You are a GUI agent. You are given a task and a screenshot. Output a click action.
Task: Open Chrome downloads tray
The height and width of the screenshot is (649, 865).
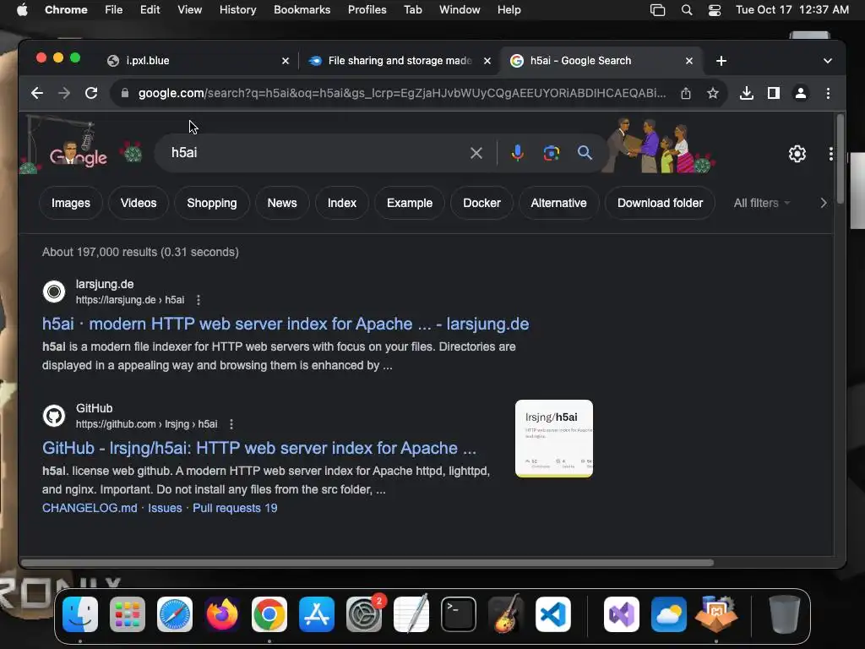(x=747, y=93)
